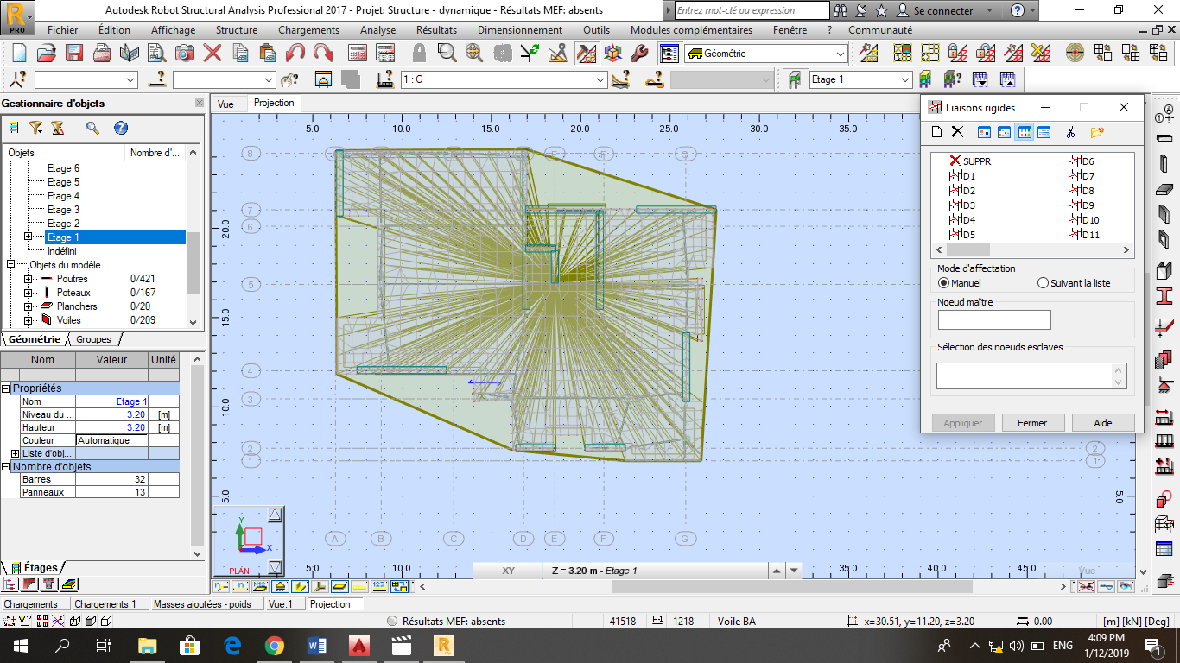
Task: Delete selection using the red X toolbar icon
Action: [213, 54]
